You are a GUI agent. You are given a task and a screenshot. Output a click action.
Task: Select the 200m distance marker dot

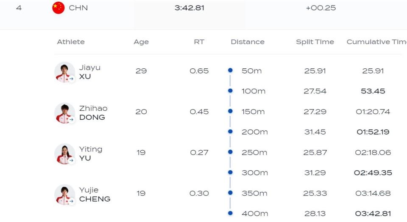click(230, 132)
